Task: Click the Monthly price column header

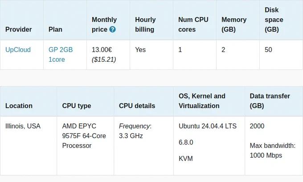Action: (104, 24)
